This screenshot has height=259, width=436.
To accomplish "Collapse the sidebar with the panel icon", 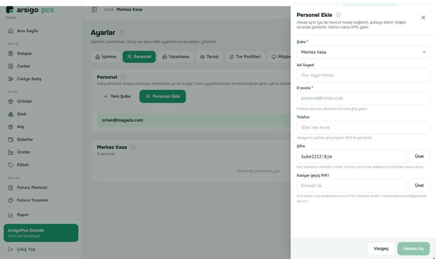I will [94, 10].
